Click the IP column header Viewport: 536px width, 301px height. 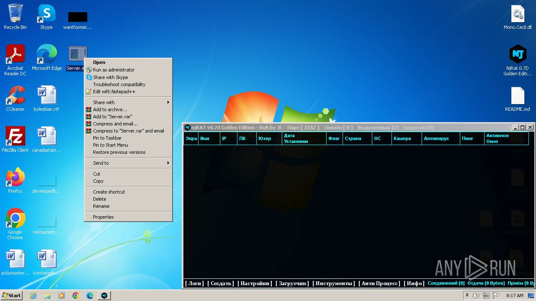point(229,138)
